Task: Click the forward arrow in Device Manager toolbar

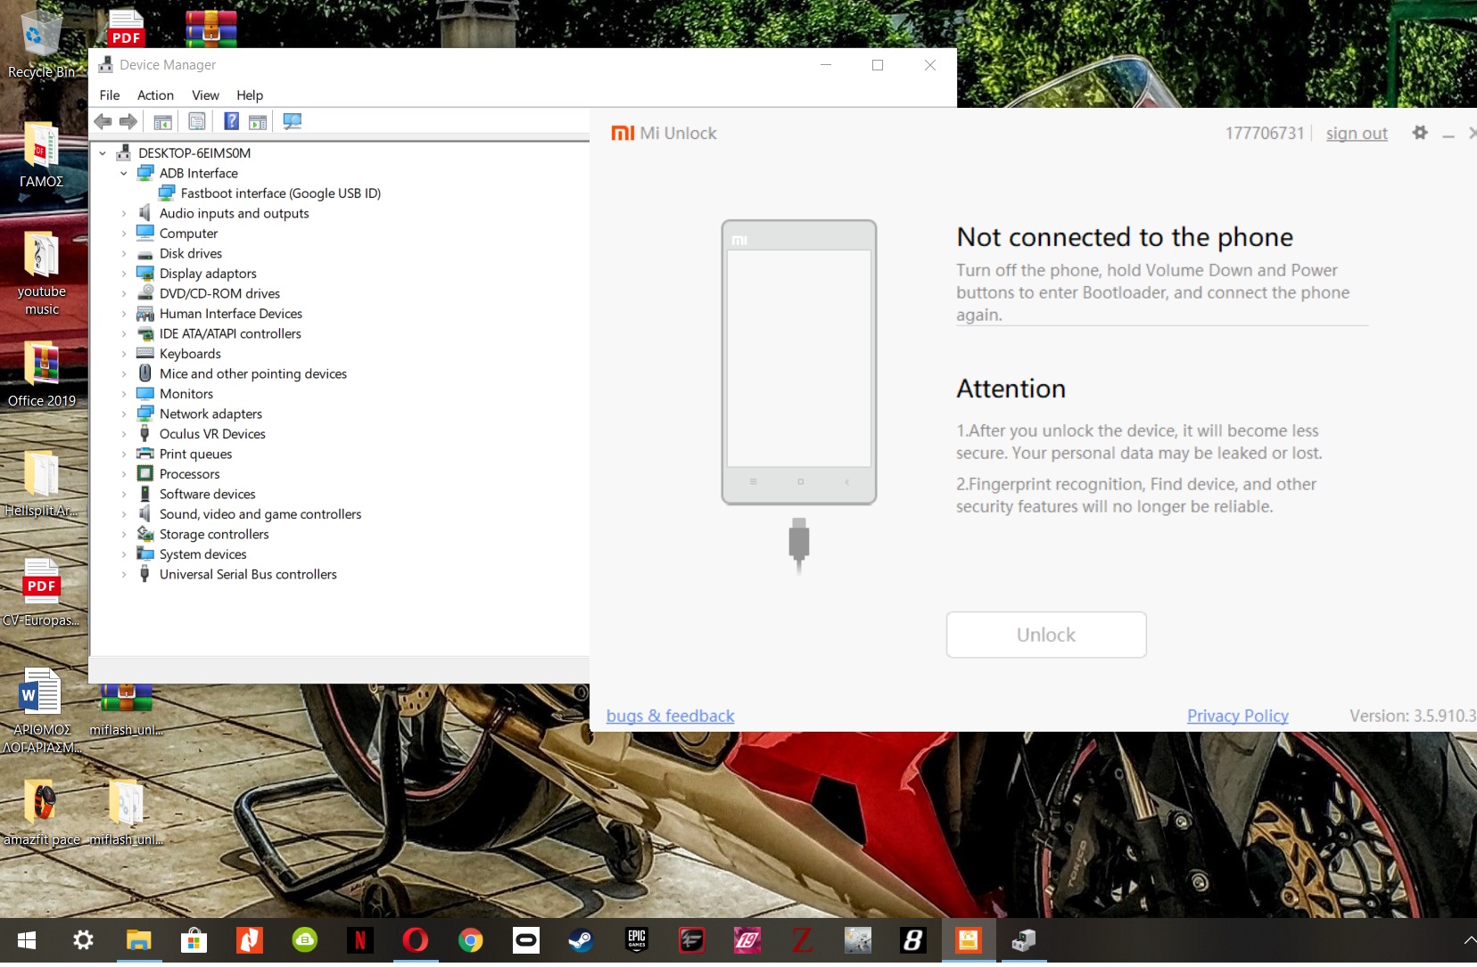Action: pos(128,121)
